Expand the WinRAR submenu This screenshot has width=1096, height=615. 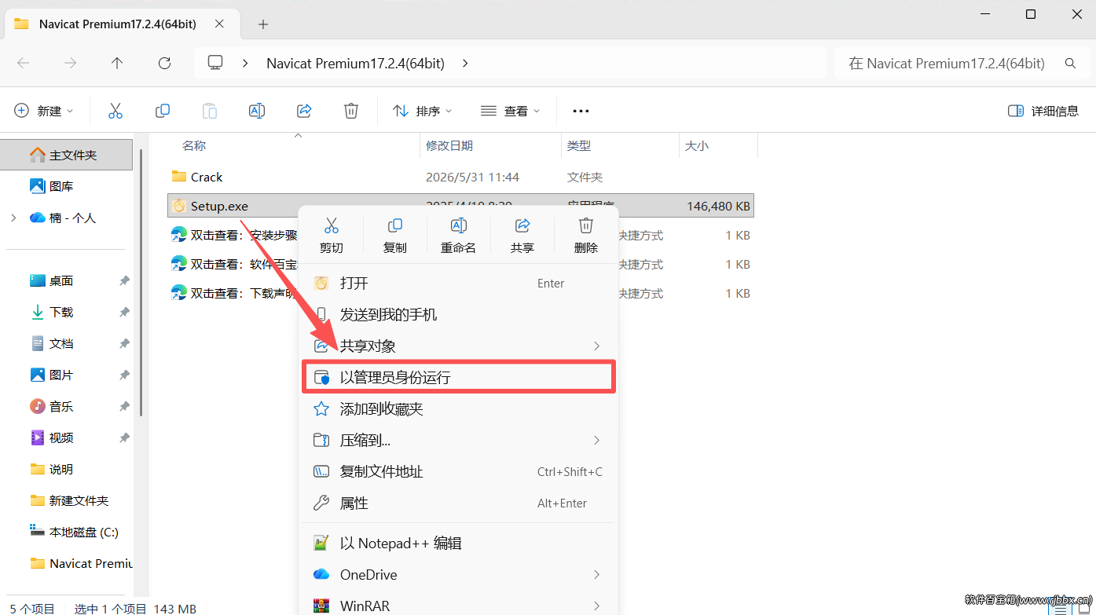597,606
